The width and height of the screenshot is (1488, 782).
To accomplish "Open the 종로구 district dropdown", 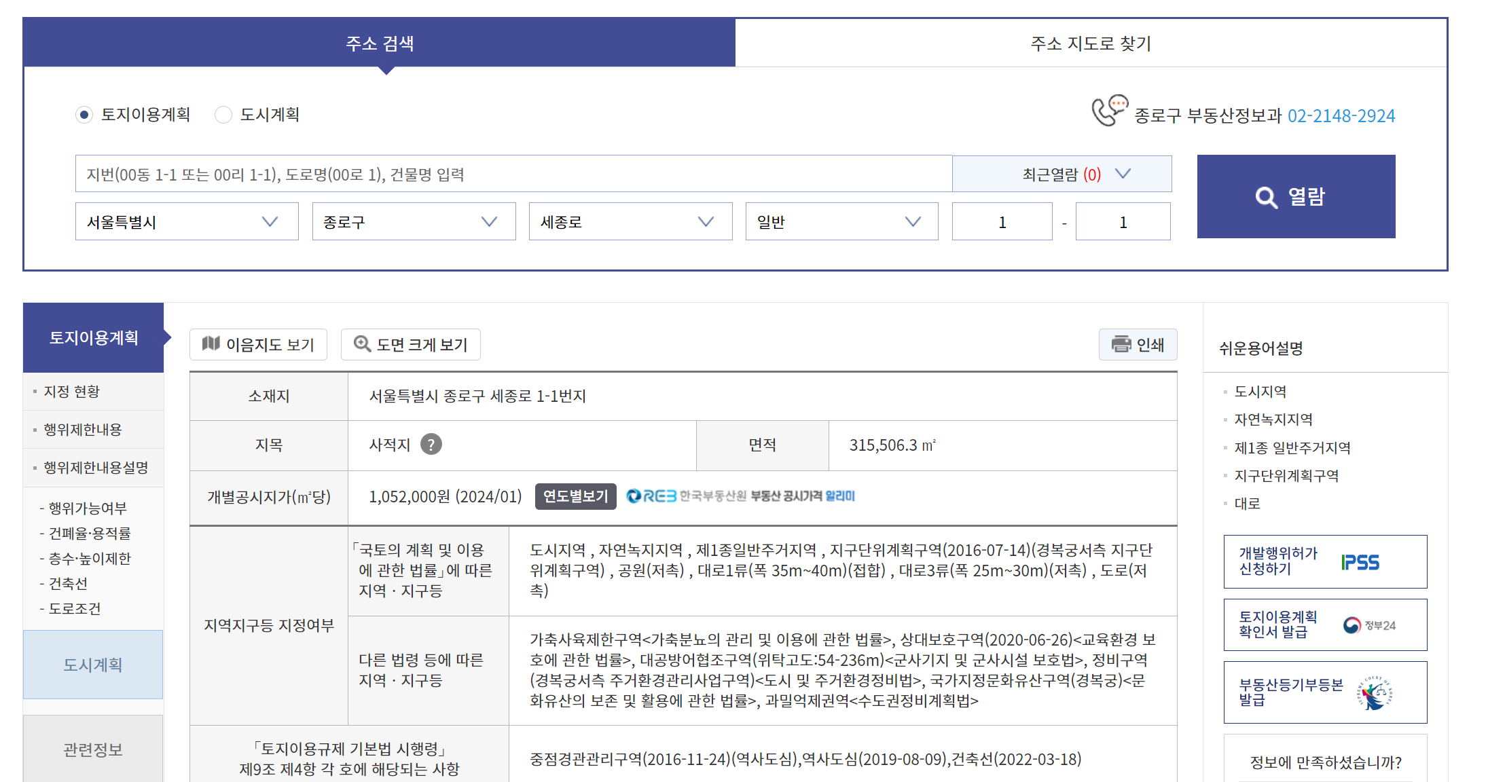I will [x=414, y=222].
